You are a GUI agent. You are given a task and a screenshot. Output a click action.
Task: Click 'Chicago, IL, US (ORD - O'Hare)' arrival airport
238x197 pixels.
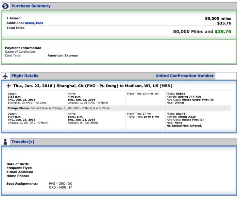pos(88,103)
